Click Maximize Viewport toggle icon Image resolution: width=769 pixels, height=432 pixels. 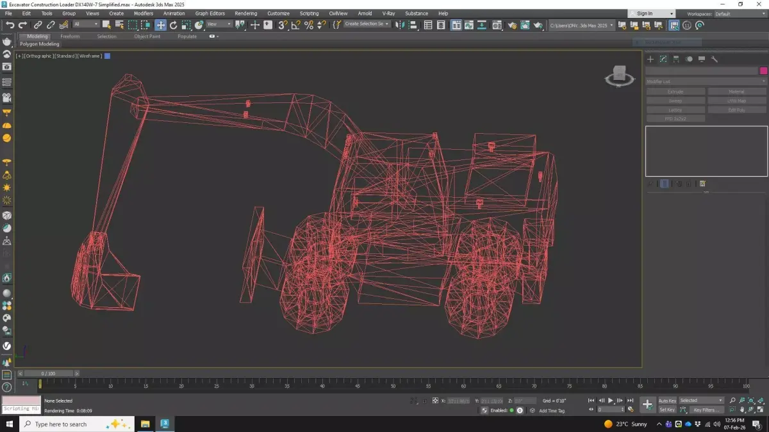(x=761, y=410)
